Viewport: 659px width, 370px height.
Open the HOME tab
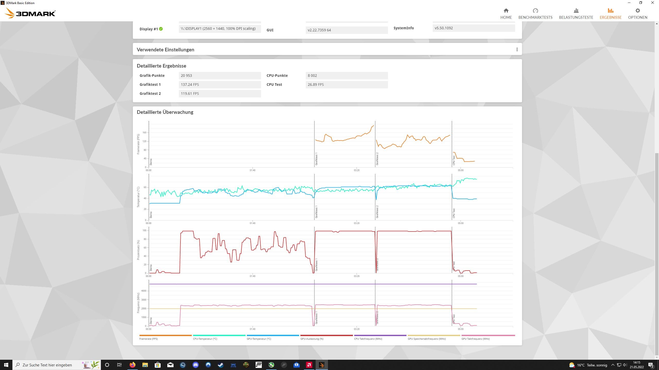click(x=506, y=14)
